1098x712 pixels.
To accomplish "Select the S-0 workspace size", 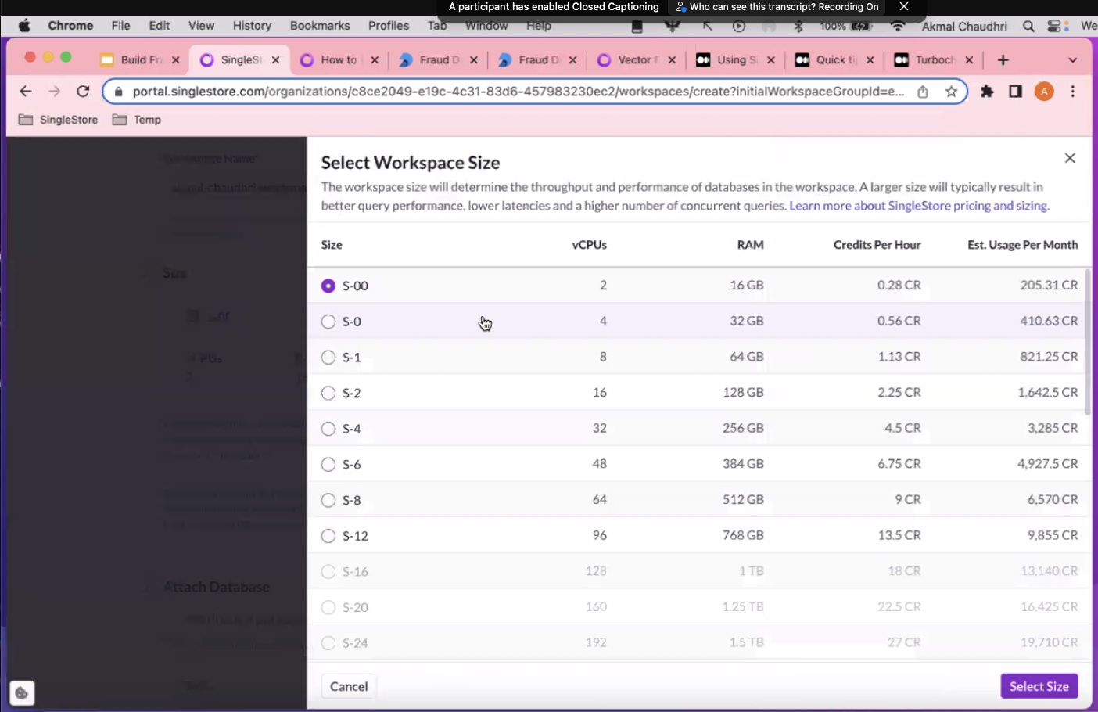I will coord(328,322).
